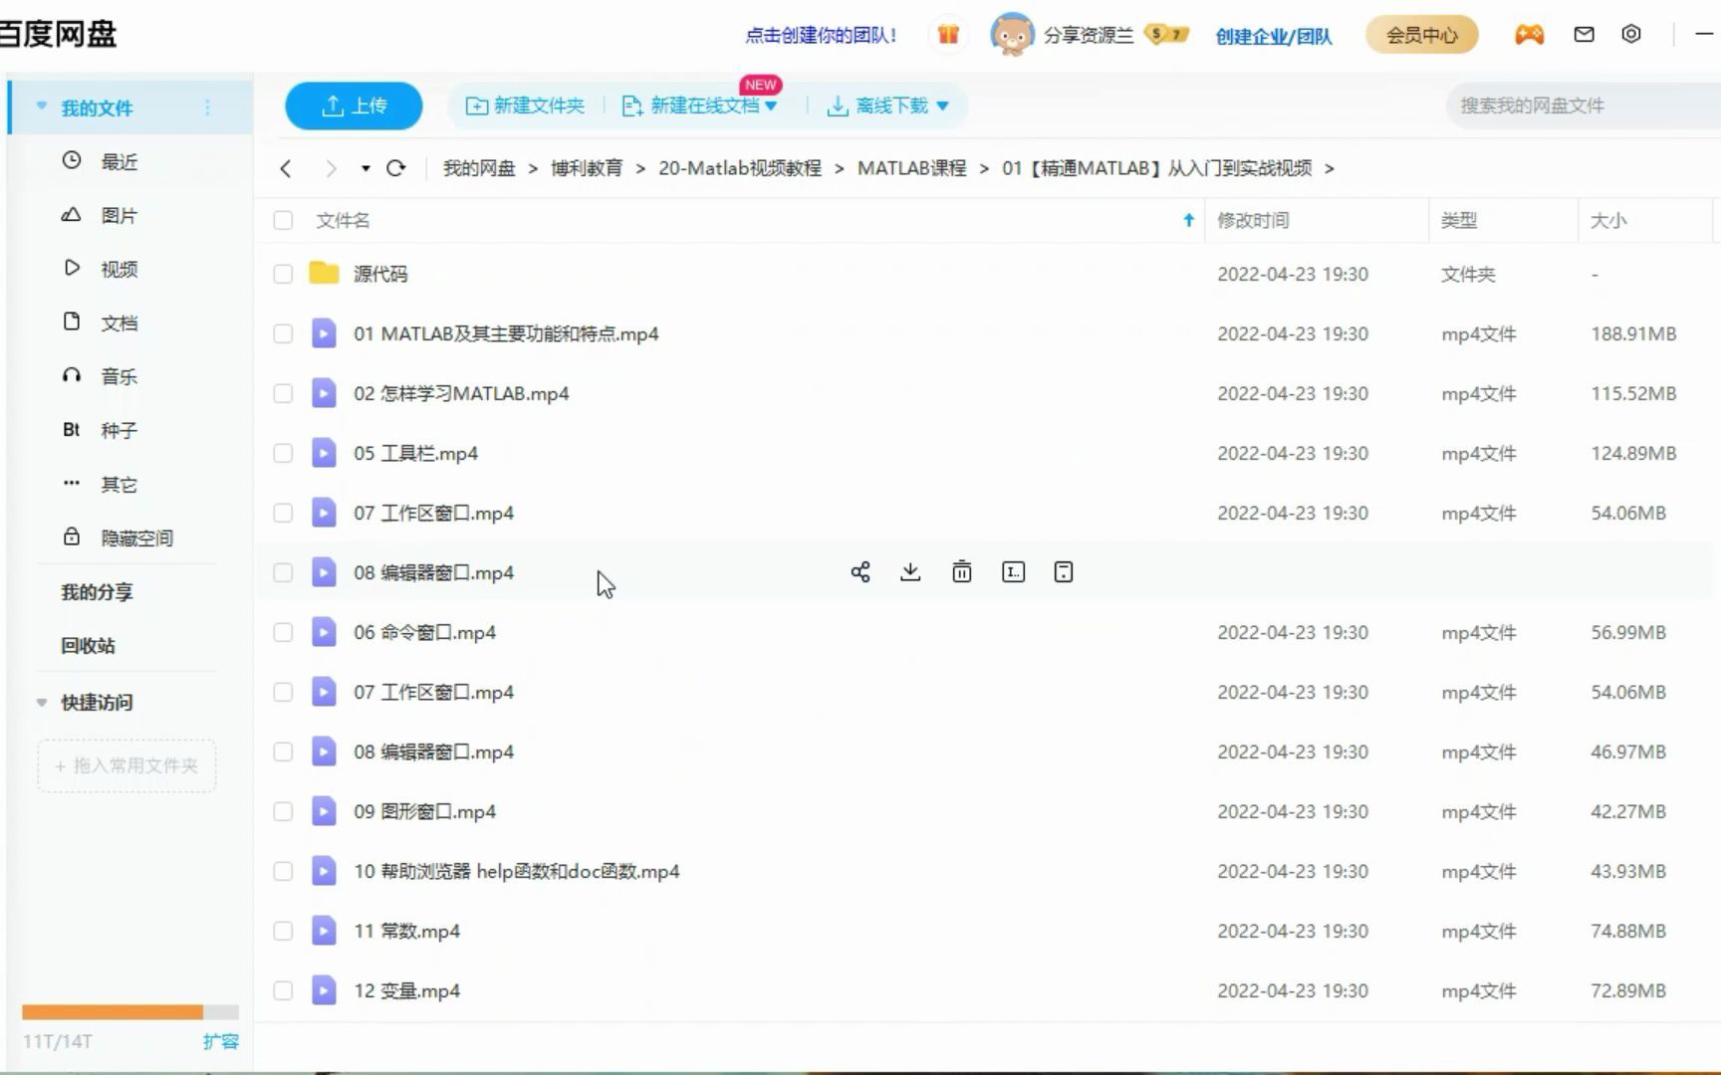This screenshot has height=1075, width=1721.
Task: Click the video icon of 05 工具栏.mp4
Action: click(324, 453)
